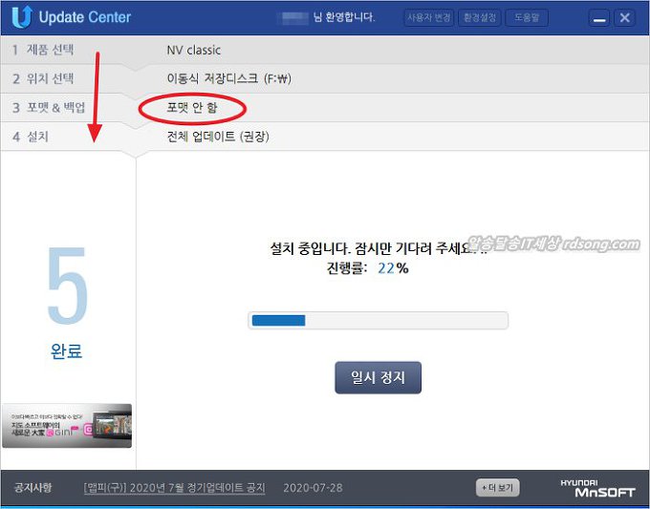Open the GINI map software ad banner

(67, 426)
